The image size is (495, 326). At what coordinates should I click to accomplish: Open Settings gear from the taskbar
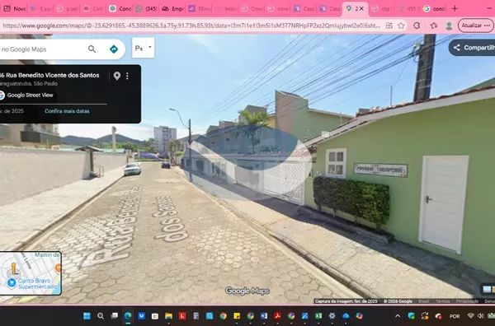[332, 315]
